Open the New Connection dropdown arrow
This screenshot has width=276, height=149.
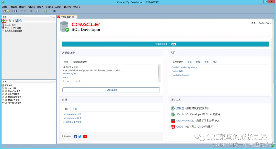coord(7,21)
